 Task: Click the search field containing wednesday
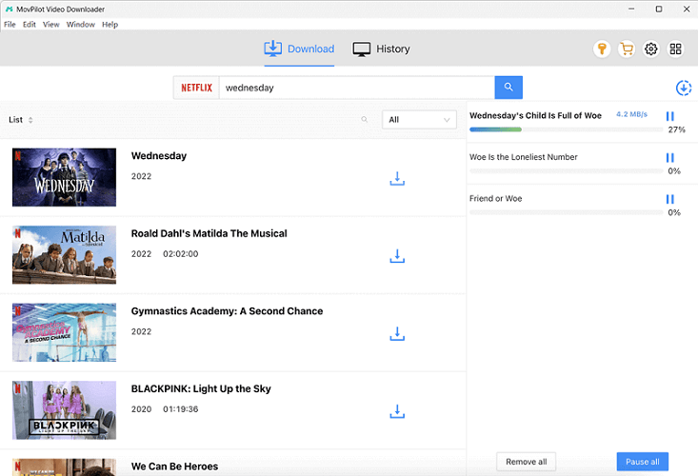click(356, 88)
